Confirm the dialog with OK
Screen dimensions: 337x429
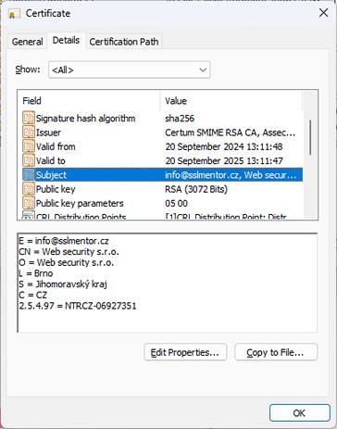[x=300, y=413]
